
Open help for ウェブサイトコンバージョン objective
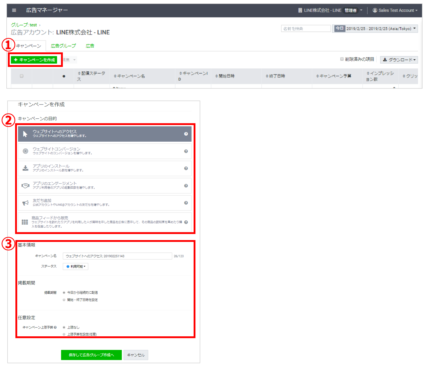click(186, 151)
